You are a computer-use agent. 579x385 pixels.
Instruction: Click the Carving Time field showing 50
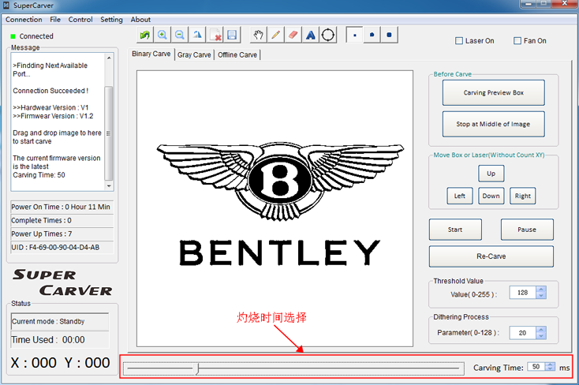[536, 367]
